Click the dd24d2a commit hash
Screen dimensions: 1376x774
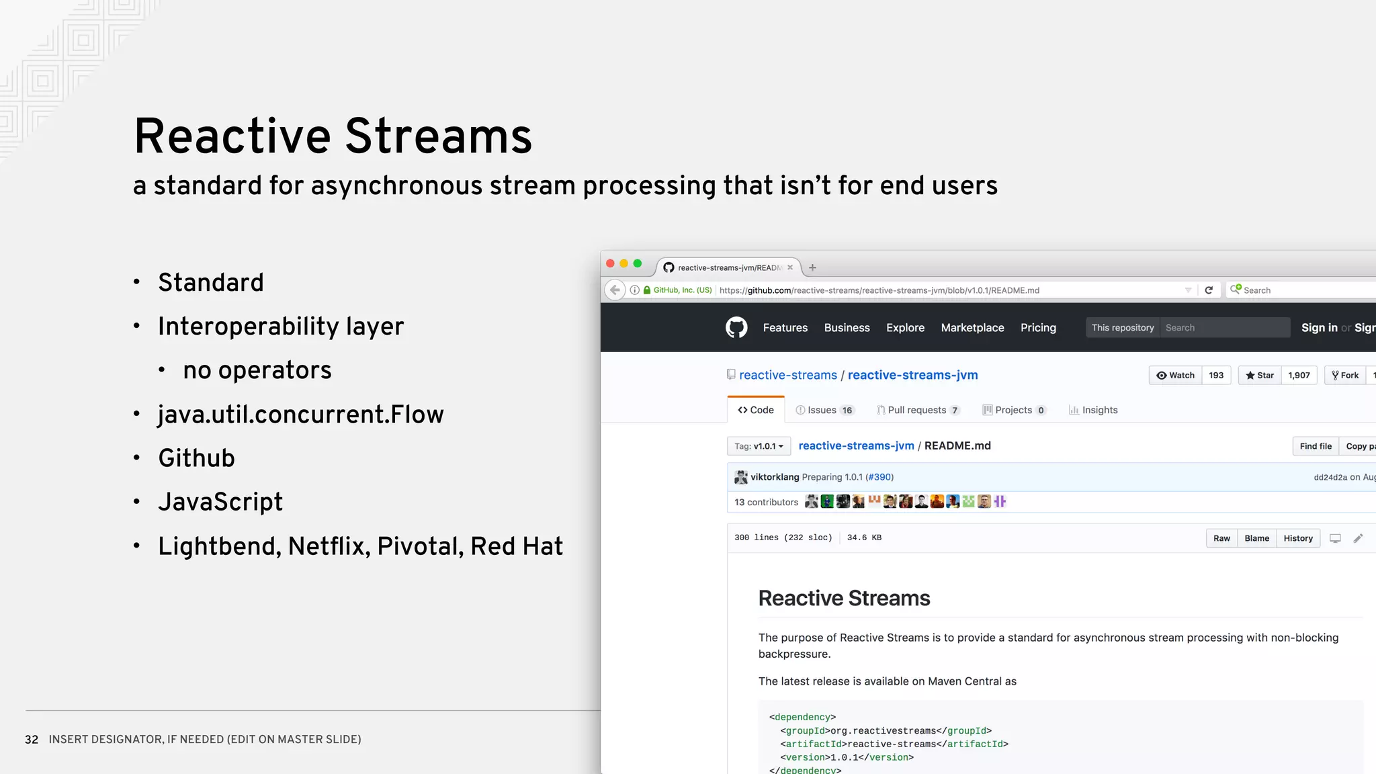coord(1330,477)
